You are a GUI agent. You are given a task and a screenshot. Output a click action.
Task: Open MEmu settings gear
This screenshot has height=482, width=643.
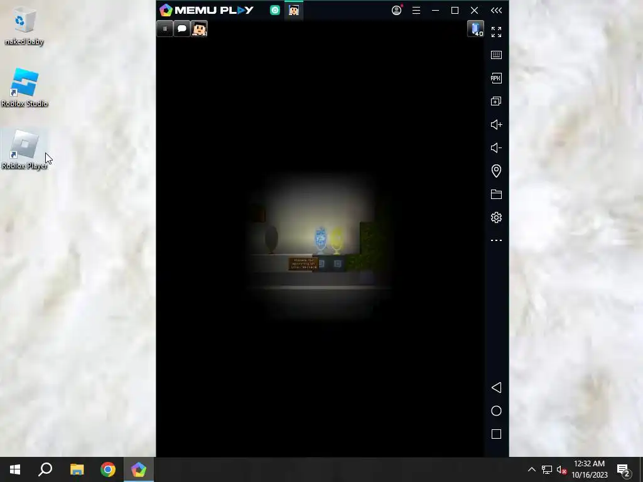click(496, 217)
